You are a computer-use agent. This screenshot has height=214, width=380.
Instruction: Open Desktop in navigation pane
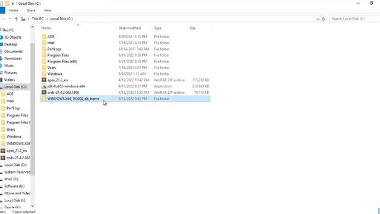(x=11, y=45)
